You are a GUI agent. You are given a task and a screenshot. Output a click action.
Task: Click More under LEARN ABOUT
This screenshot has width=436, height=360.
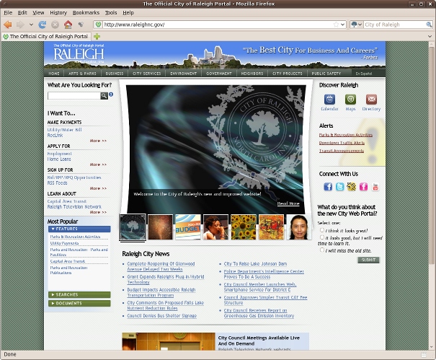[98, 212]
